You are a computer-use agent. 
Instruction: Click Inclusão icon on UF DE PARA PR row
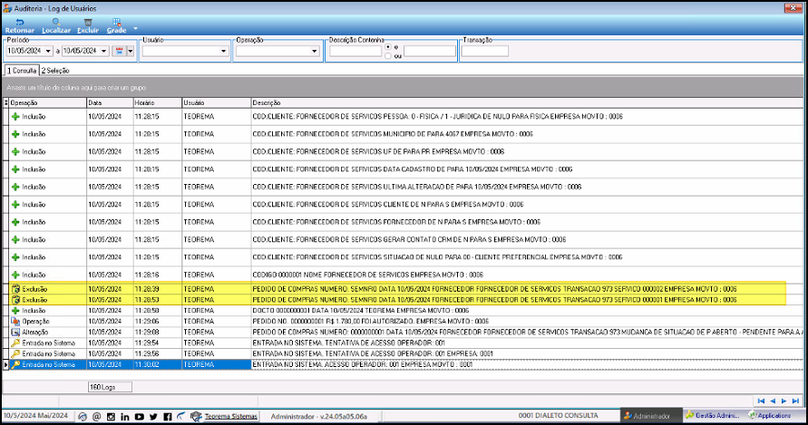click(x=15, y=152)
